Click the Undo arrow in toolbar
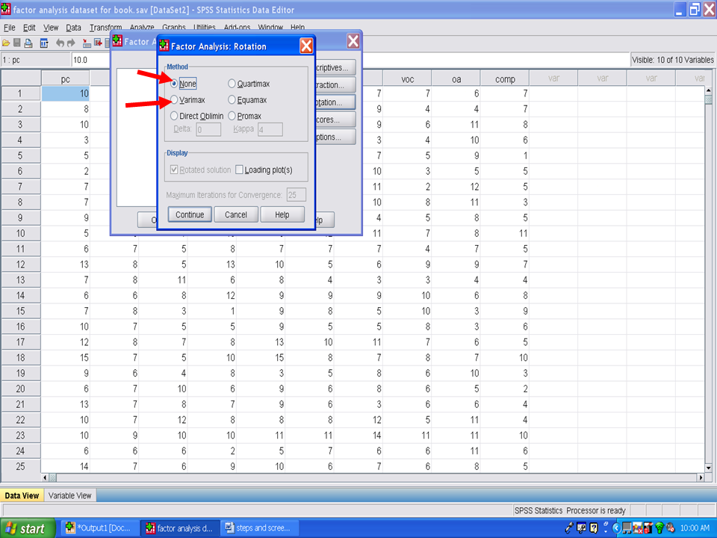The height and width of the screenshot is (538, 717). click(x=60, y=43)
